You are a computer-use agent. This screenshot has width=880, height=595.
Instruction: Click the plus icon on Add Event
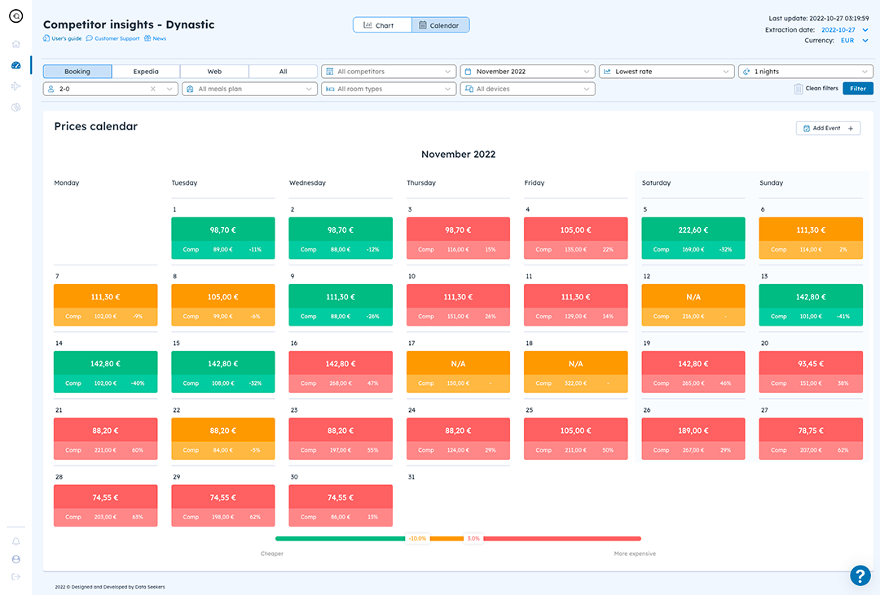[851, 129]
